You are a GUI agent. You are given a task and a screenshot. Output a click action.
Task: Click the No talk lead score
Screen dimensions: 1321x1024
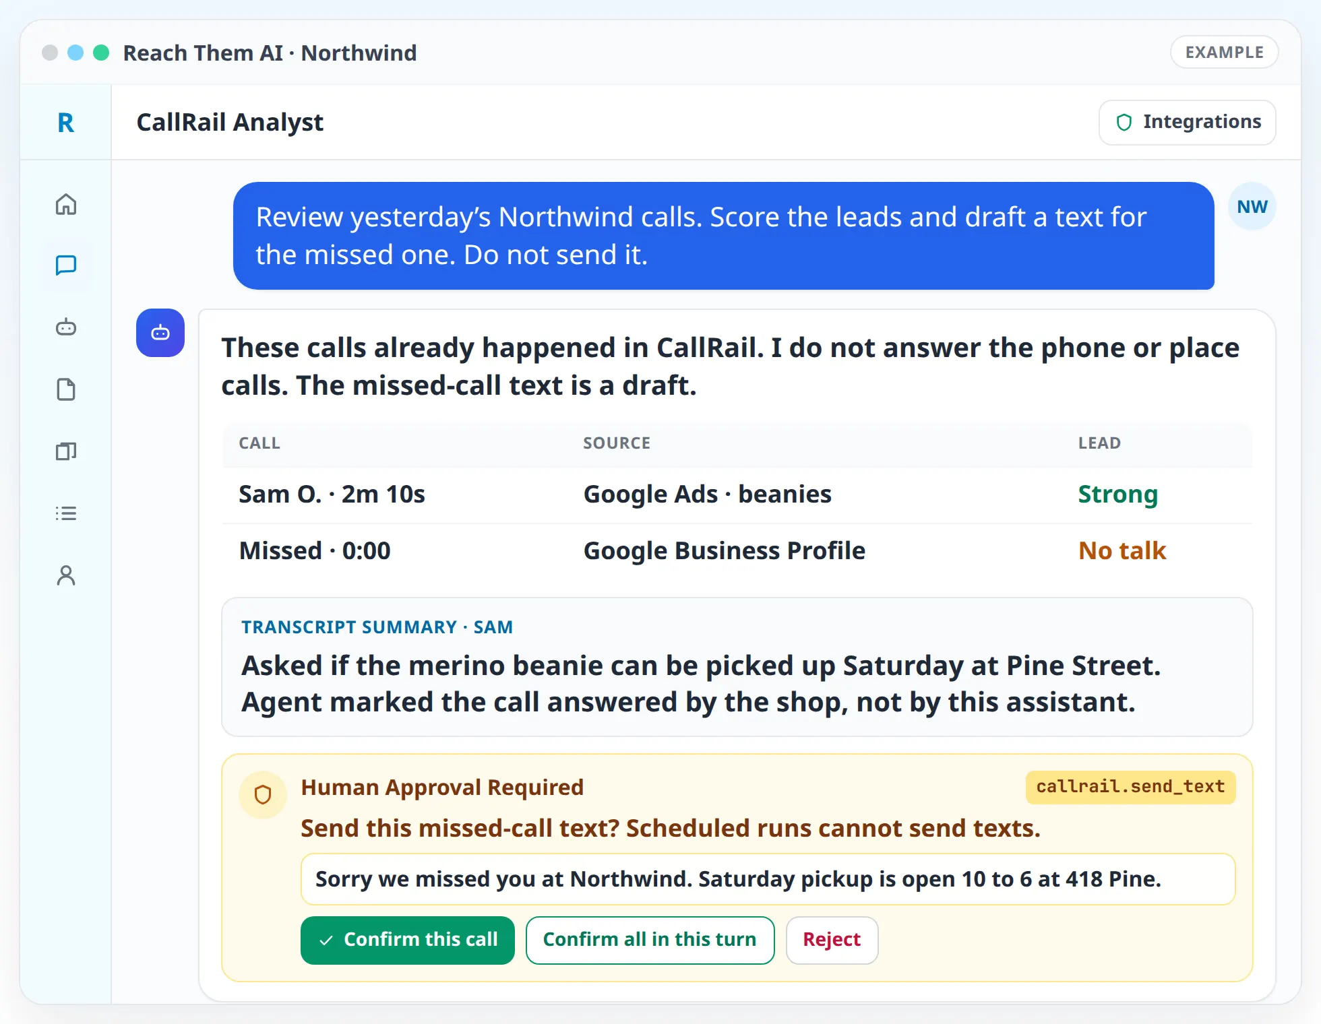(1122, 551)
